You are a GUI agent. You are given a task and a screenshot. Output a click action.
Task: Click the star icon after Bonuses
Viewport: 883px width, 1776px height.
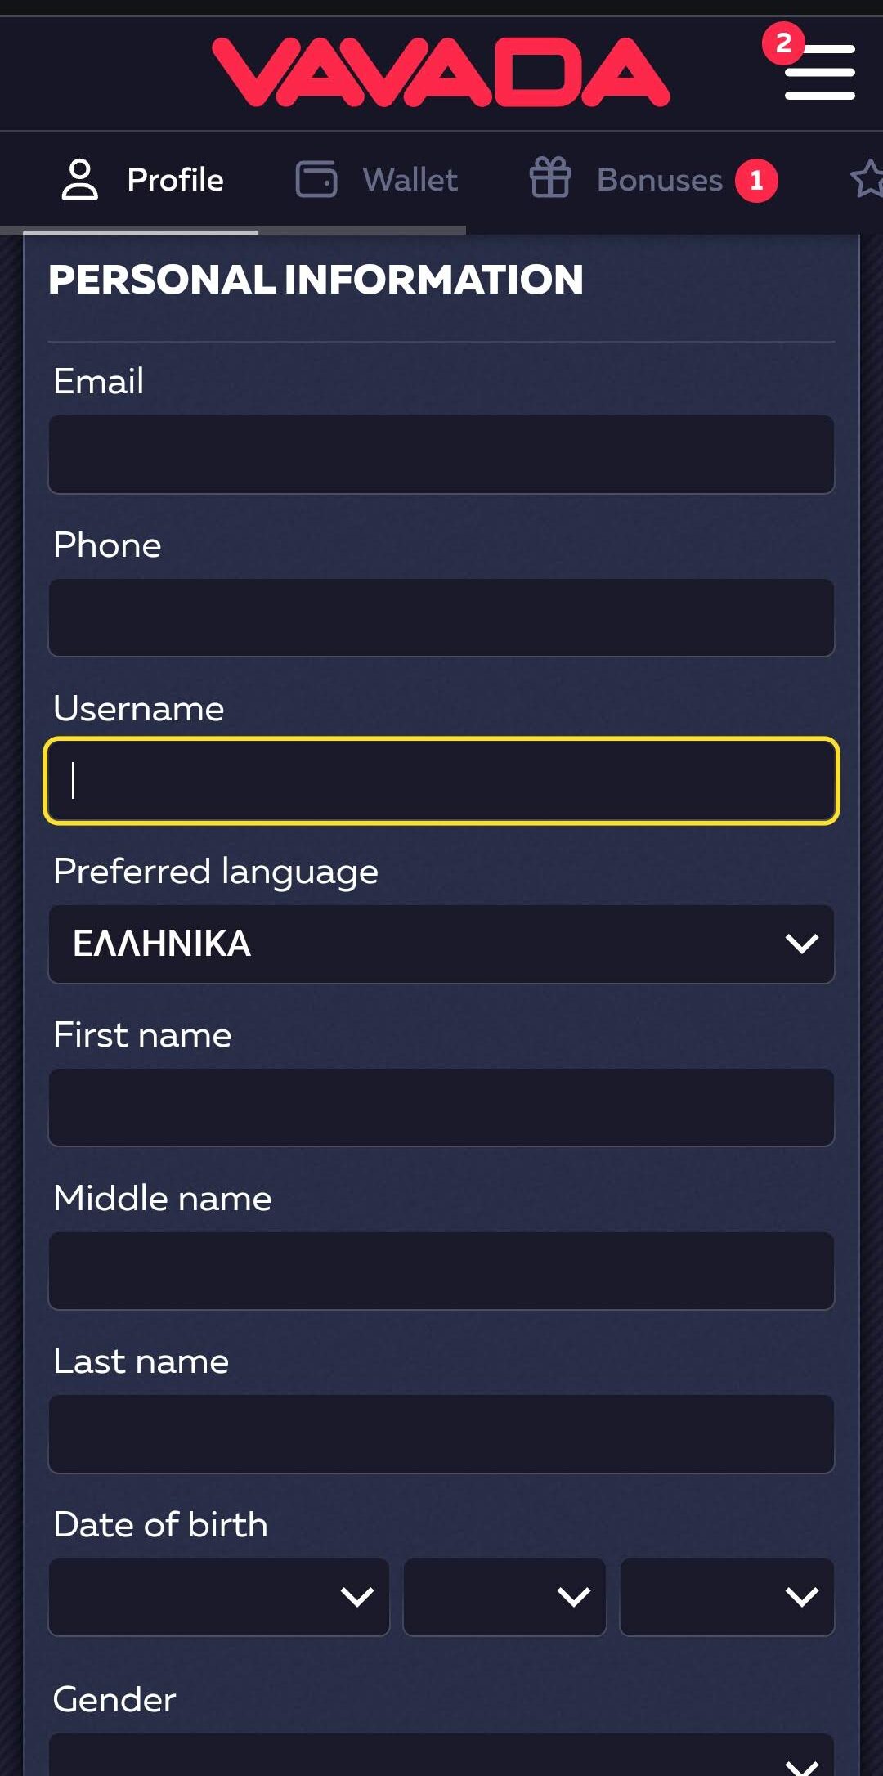[867, 178]
